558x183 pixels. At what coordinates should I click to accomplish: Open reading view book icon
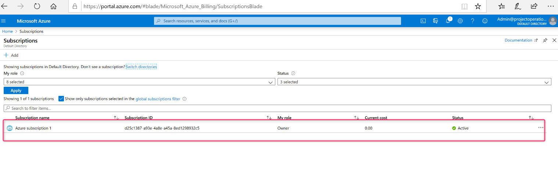465,6
